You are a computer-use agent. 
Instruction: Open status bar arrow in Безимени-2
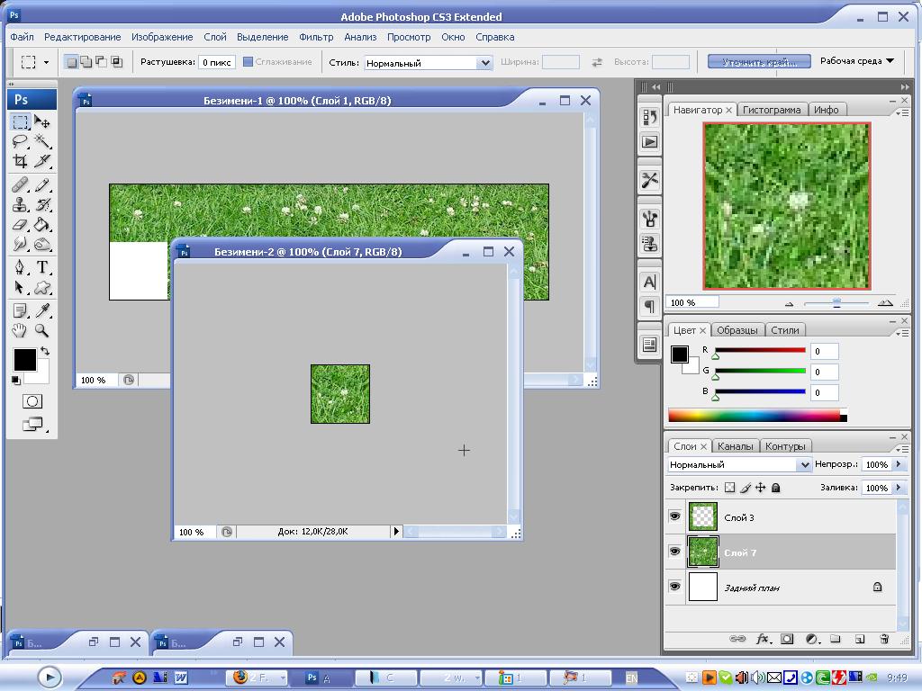click(396, 531)
